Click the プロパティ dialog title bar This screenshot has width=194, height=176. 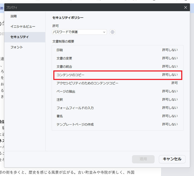click(91, 8)
